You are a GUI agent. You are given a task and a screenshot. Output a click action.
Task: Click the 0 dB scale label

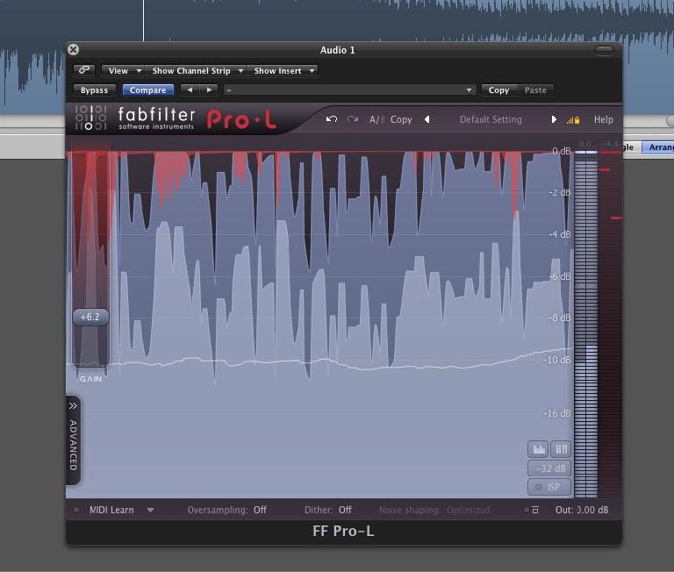(562, 151)
